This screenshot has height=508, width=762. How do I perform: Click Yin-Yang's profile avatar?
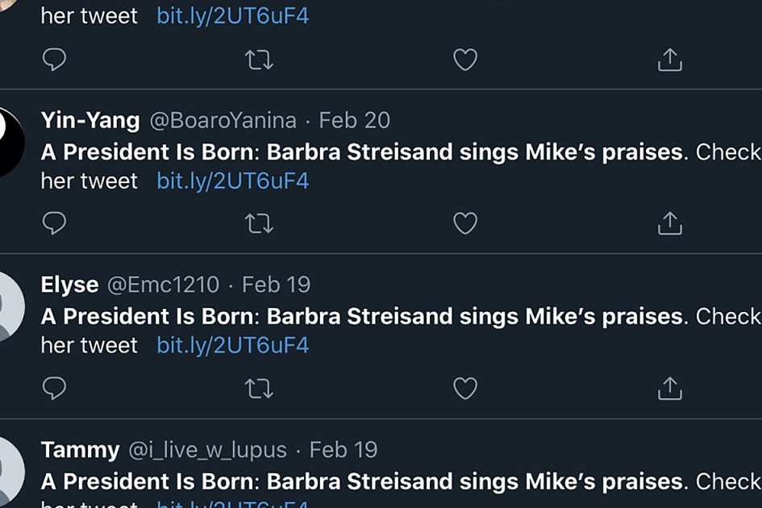[x=10, y=142]
